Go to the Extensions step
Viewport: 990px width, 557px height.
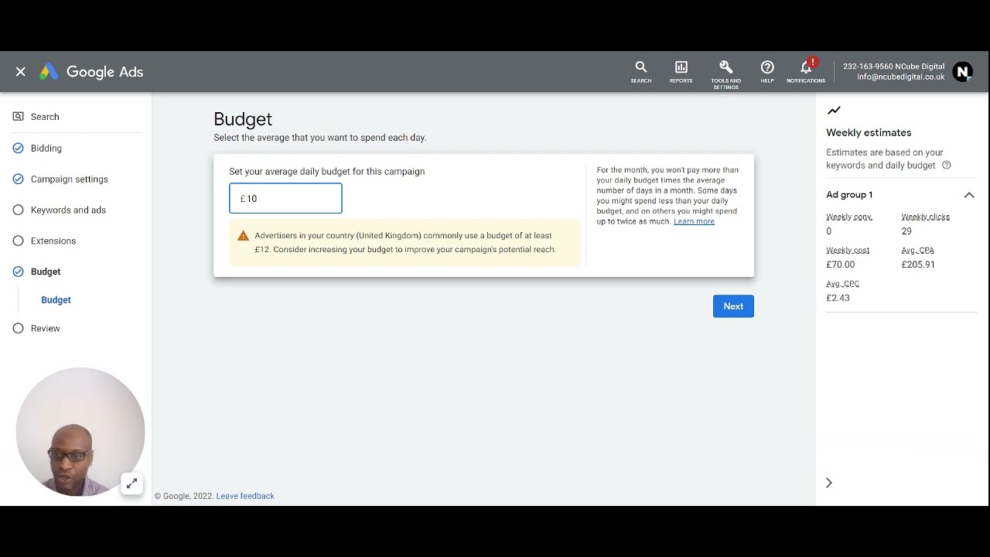point(53,241)
